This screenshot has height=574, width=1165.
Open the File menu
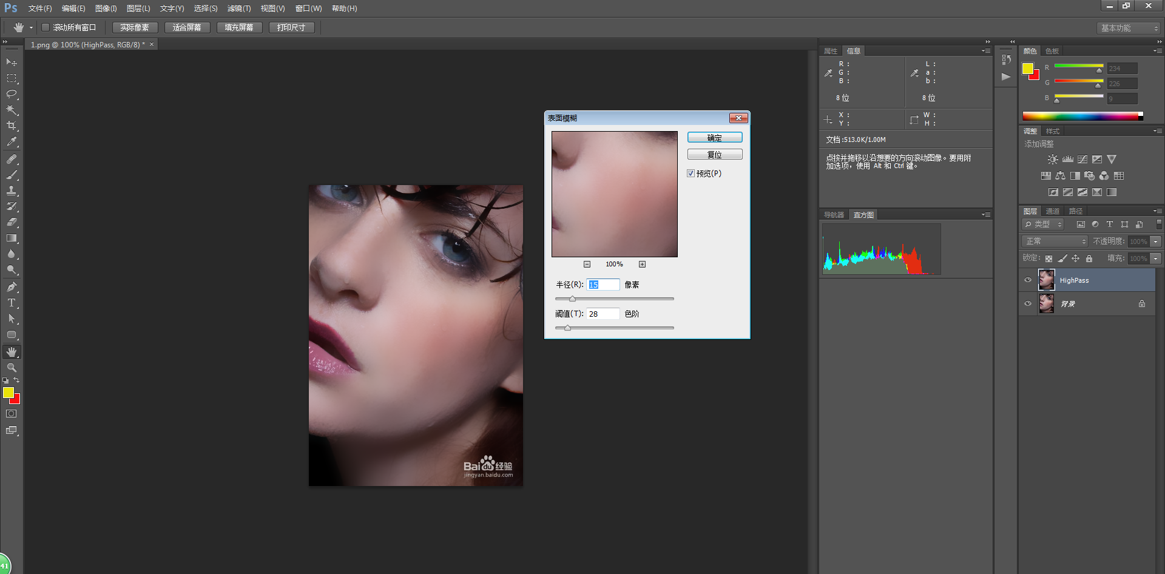(x=40, y=8)
